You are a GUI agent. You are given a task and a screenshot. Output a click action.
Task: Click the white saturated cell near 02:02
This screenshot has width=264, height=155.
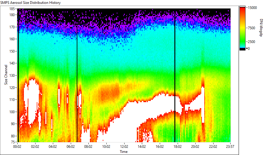(x=33, y=101)
